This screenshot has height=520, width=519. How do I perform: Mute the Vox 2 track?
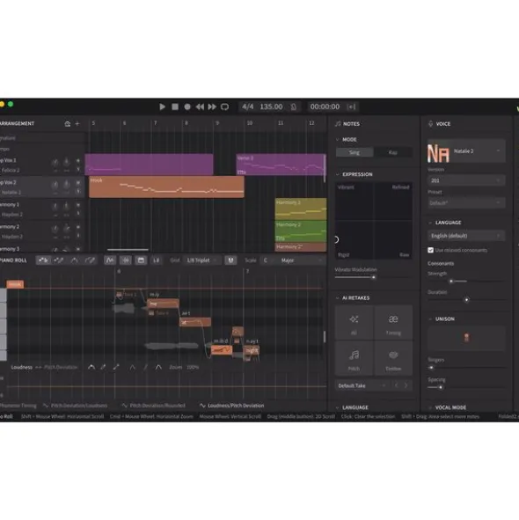[x=78, y=183]
